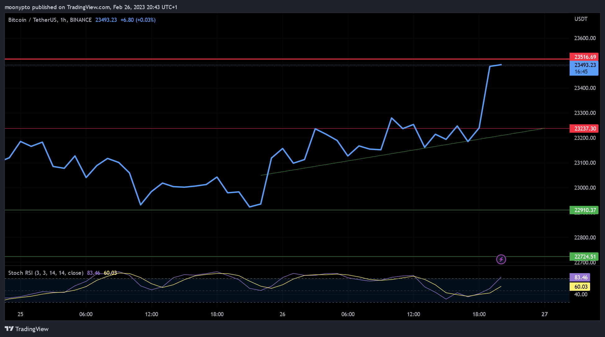Click the 22910.37 green price label
This screenshot has height=337, width=605.
(x=584, y=210)
